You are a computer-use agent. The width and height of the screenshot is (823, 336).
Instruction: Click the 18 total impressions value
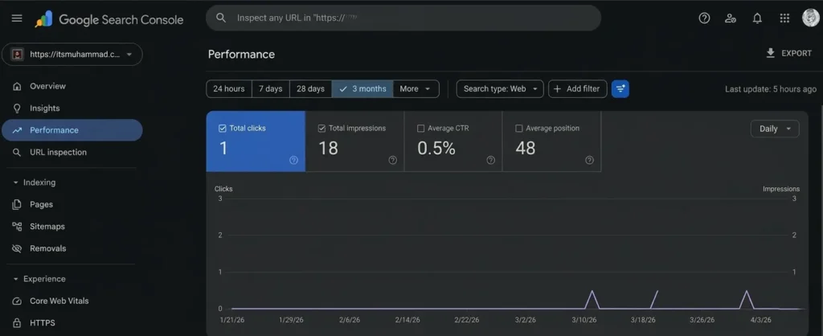pos(328,148)
